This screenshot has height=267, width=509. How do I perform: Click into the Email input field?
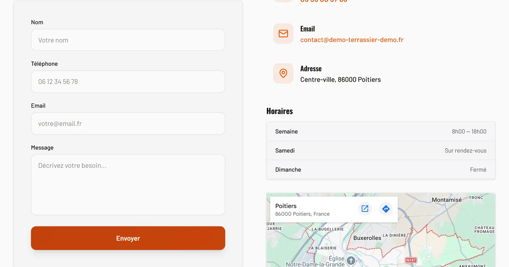pos(128,124)
